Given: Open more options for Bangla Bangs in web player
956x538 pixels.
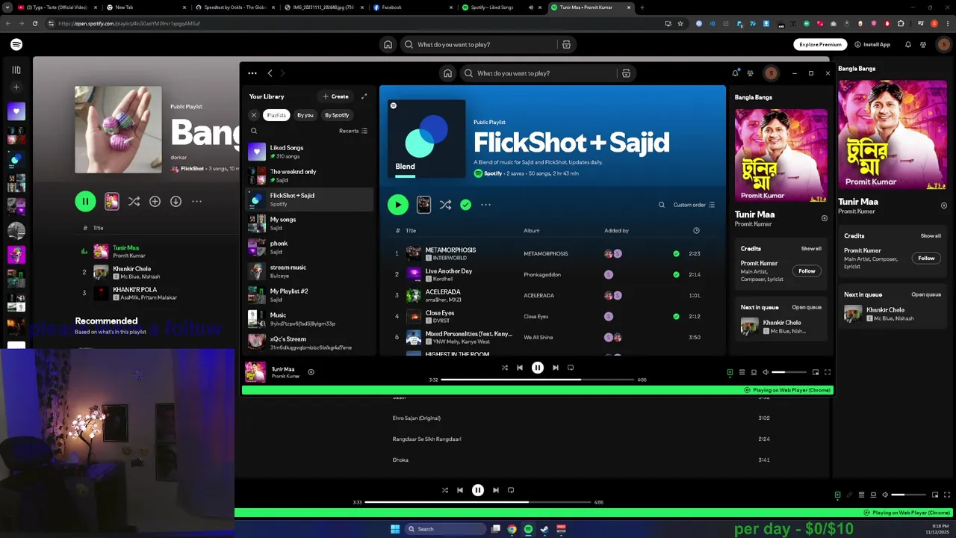Looking at the screenshot, I should [x=197, y=202].
